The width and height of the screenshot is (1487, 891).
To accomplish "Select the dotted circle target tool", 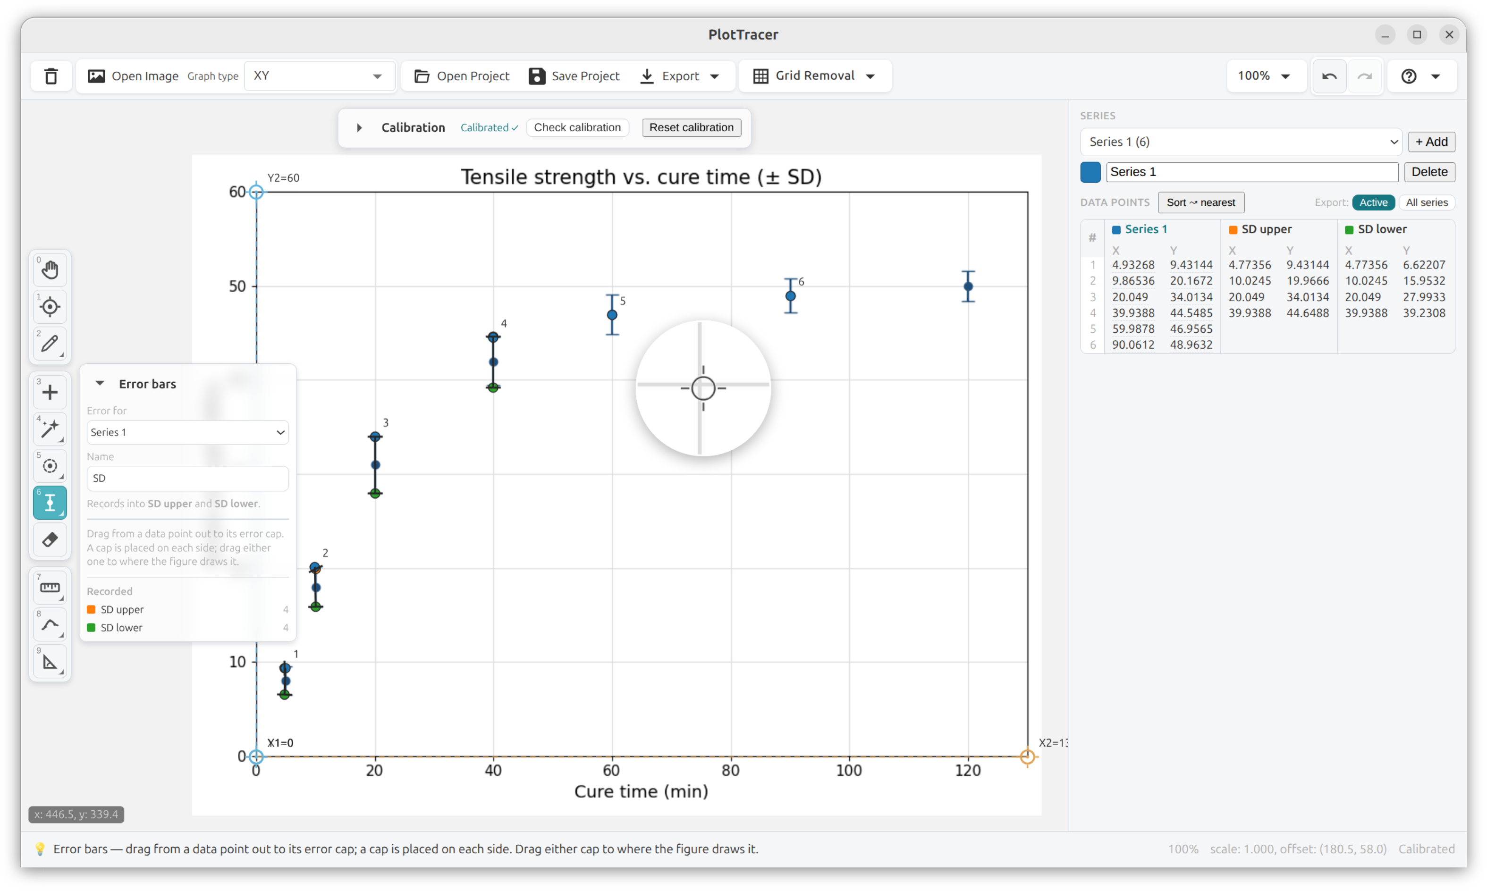I will 51,467.
